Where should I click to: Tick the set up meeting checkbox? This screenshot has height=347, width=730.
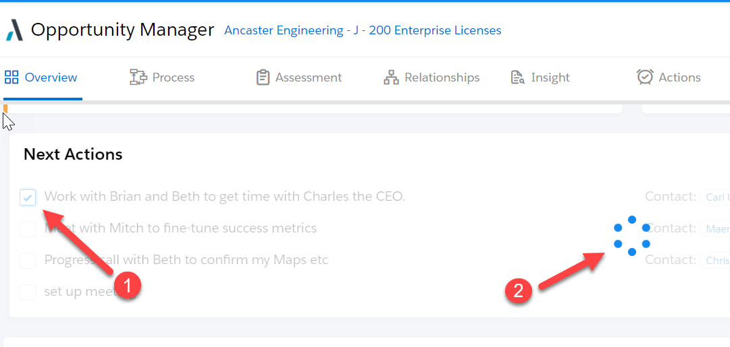(x=28, y=292)
